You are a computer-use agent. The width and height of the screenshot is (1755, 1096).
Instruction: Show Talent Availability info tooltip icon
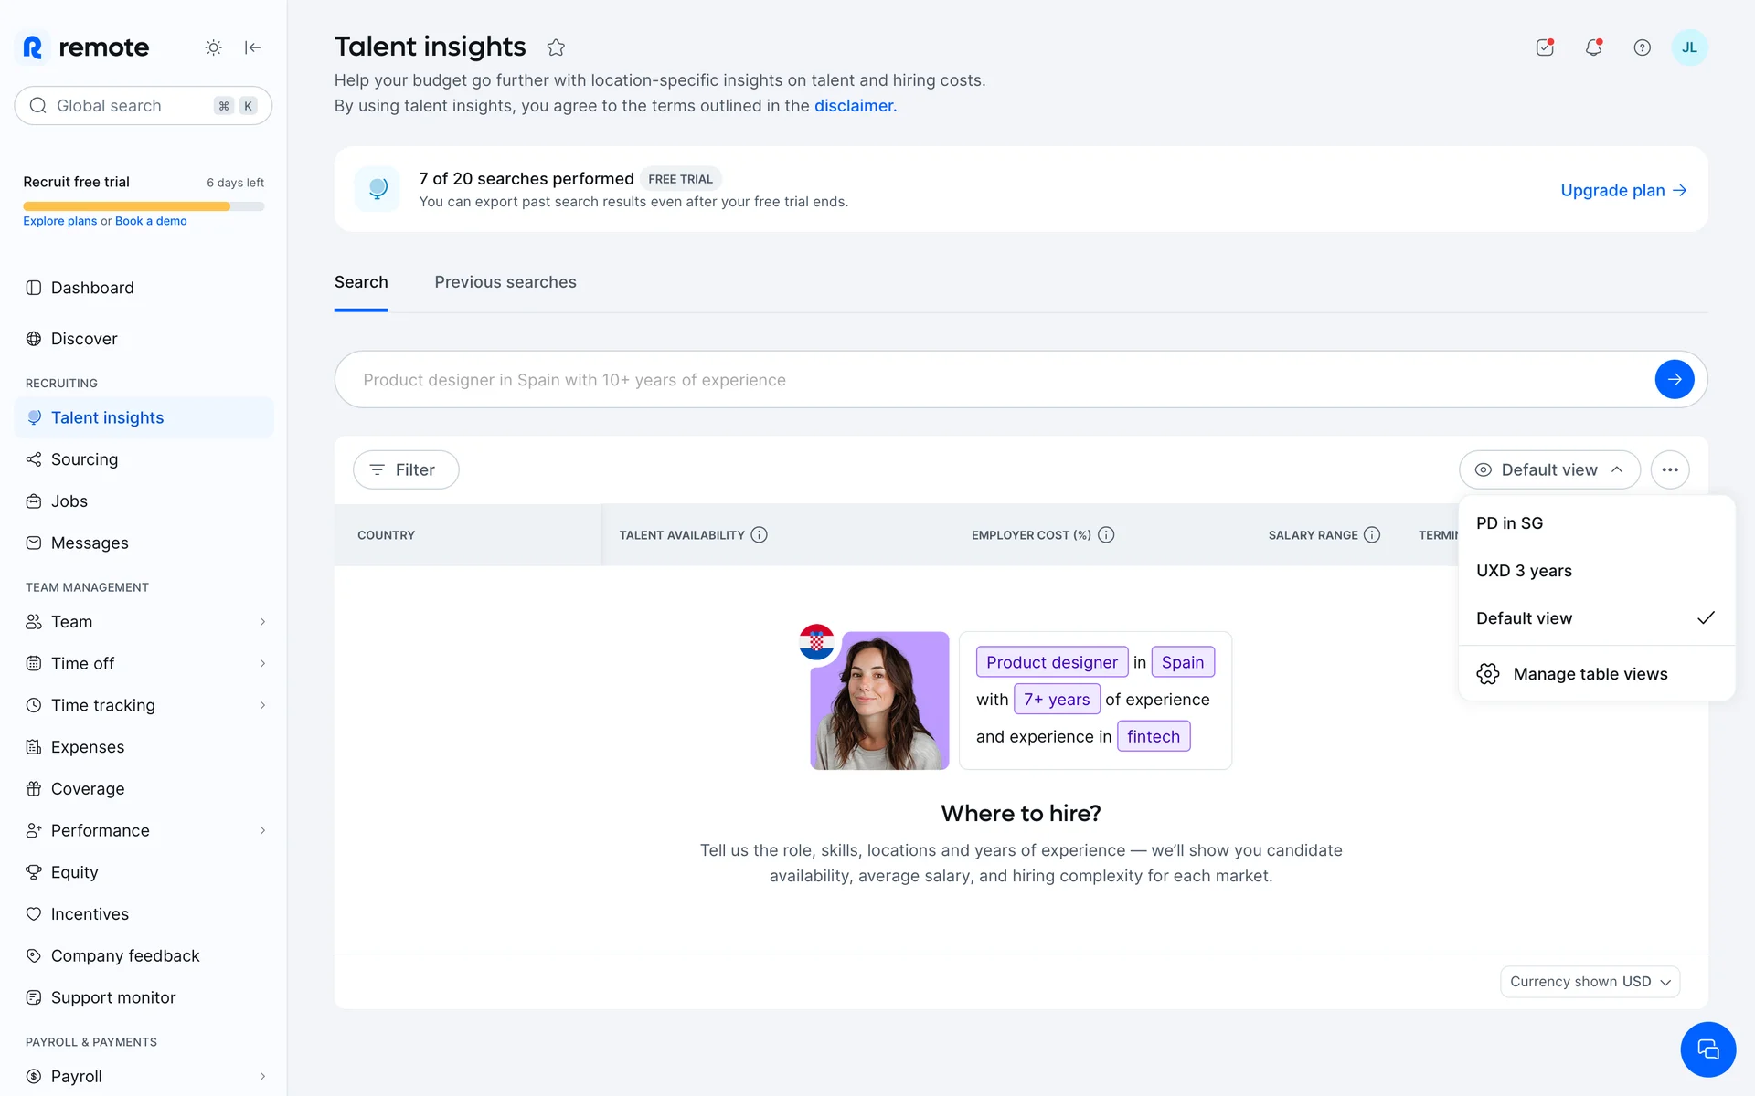759,535
